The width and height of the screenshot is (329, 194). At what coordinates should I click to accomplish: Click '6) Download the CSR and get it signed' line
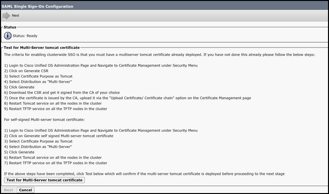click(62, 93)
